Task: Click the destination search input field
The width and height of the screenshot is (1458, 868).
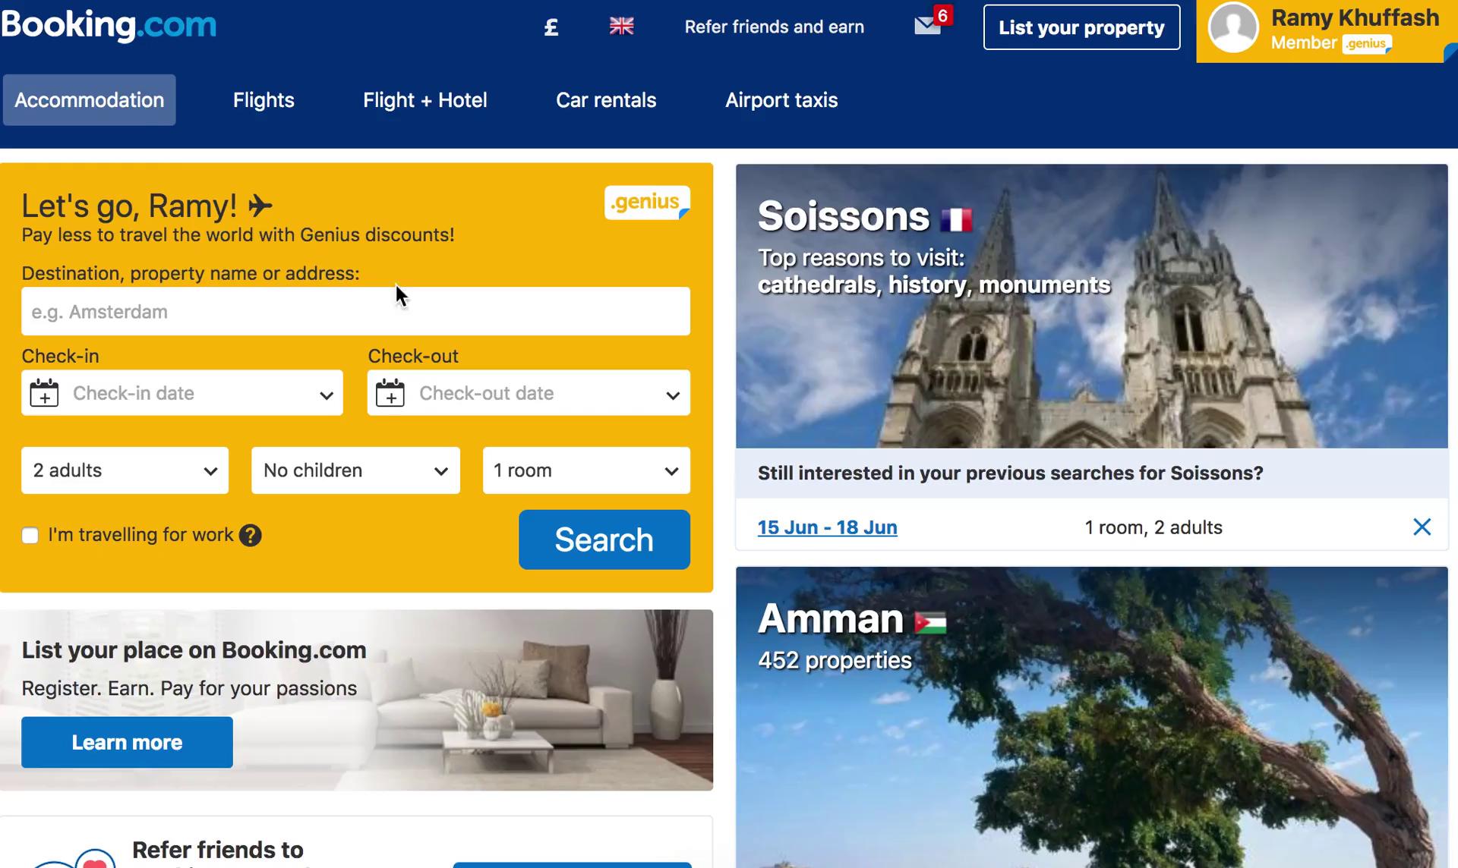Action: [355, 311]
